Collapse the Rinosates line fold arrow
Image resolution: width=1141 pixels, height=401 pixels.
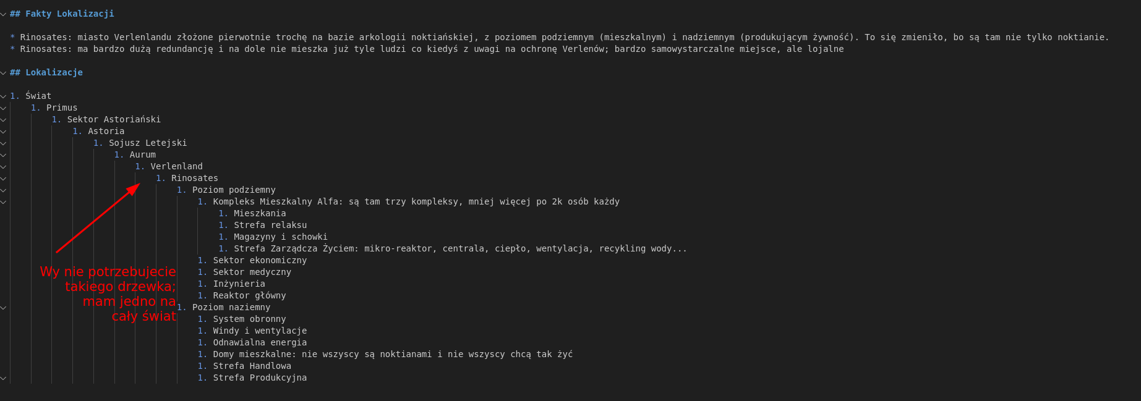tap(4, 178)
